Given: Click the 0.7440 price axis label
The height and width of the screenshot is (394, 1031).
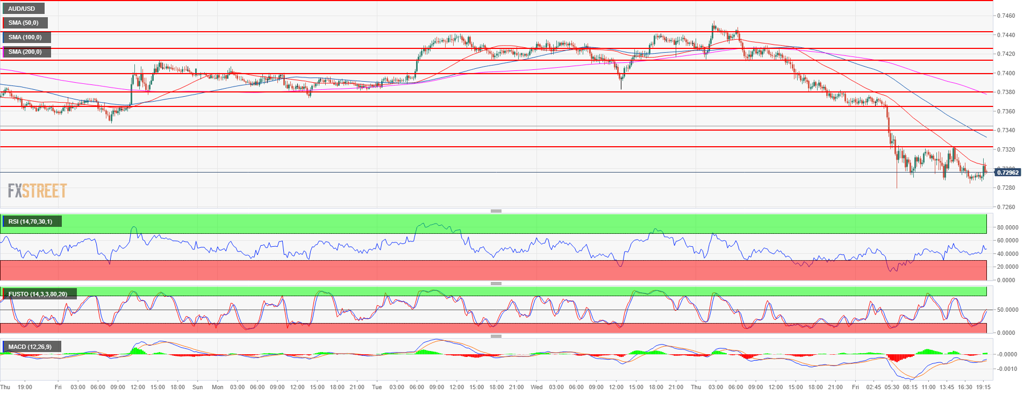Looking at the screenshot, I should click(x=1006, y=35).
